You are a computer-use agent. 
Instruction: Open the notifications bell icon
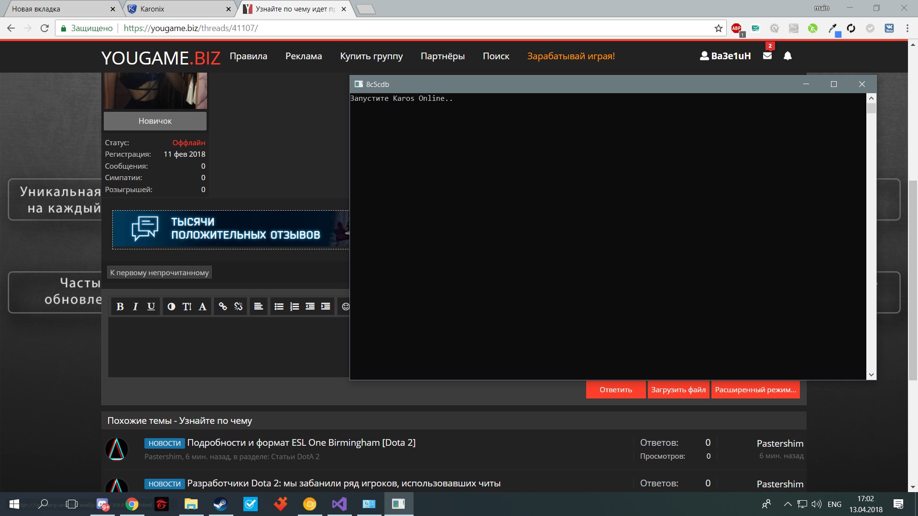pos(787,56)
